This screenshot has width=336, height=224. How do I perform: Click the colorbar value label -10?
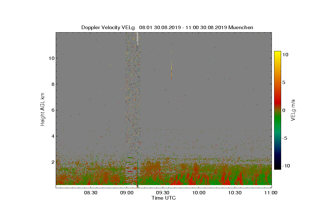point(286,166)
